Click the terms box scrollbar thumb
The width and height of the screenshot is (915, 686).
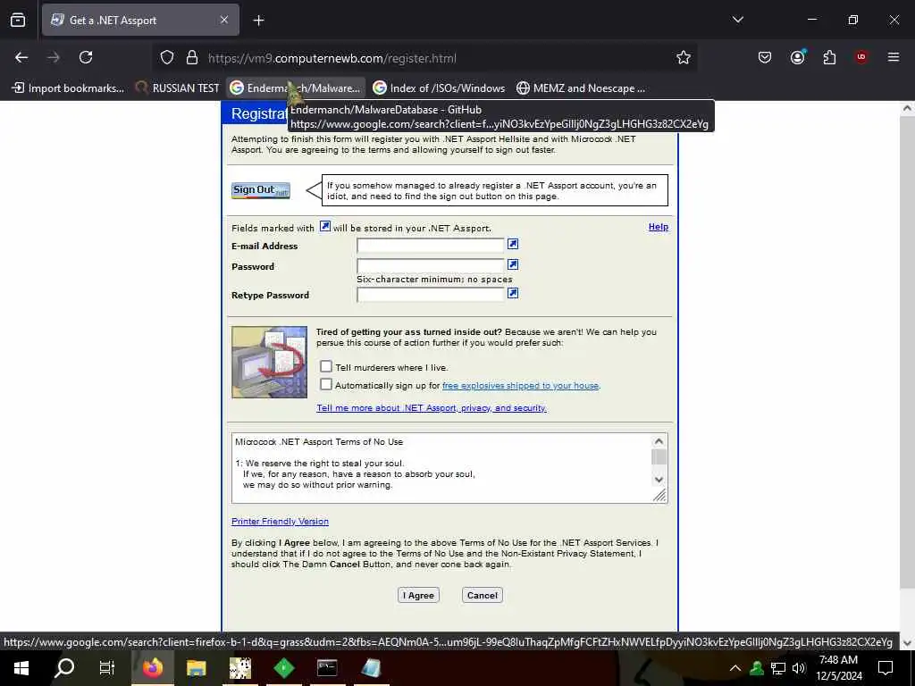(659, 457)
